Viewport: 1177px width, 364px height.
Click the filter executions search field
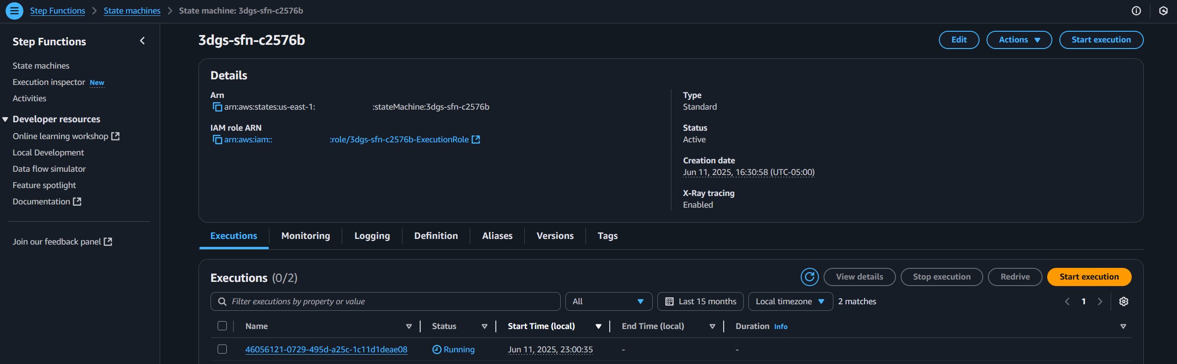pos(386,301)
